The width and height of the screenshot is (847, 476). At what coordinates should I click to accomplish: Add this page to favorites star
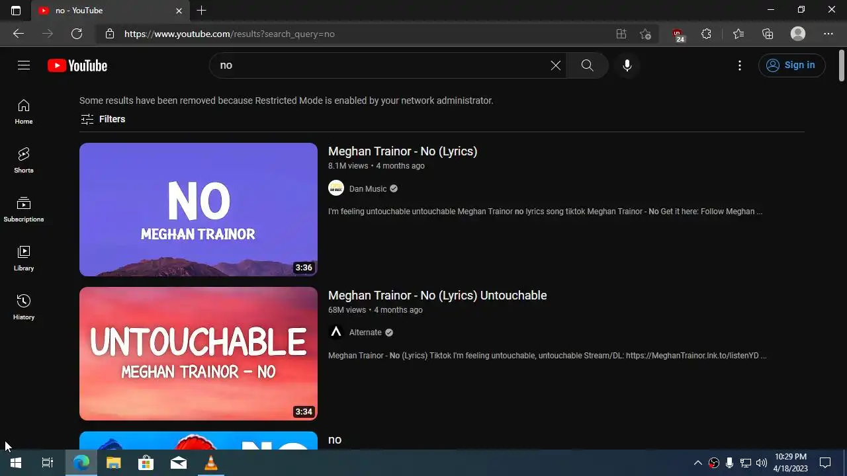(x=645, y=34)
